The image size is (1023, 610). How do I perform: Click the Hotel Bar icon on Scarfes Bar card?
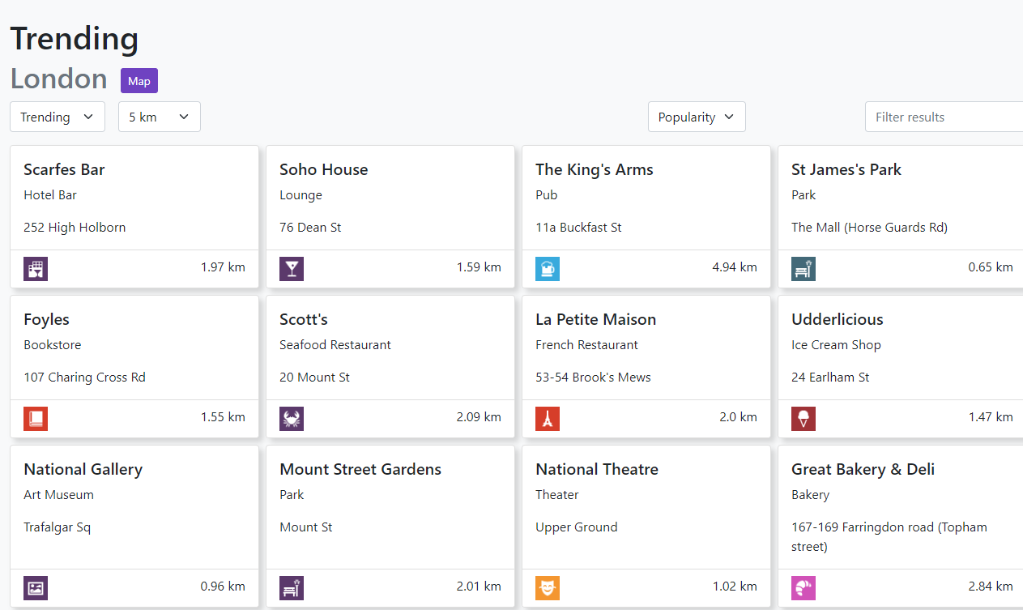tap(36, 269)
